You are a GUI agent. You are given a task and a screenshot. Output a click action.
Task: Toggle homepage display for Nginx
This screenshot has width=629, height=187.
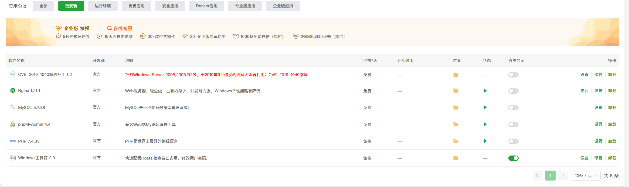pos(513,91)
